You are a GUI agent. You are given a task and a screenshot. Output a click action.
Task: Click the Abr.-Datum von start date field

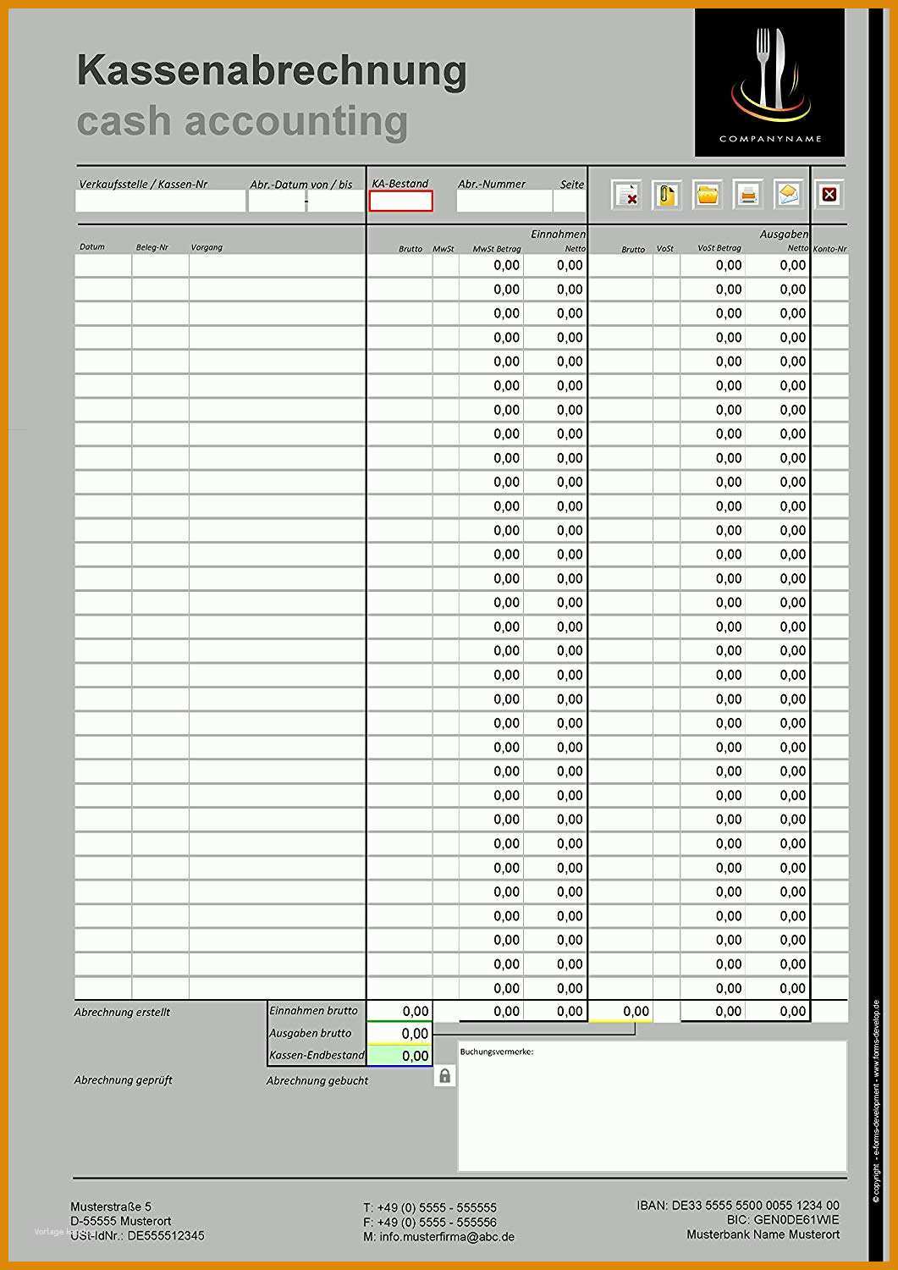coord(276,202)
